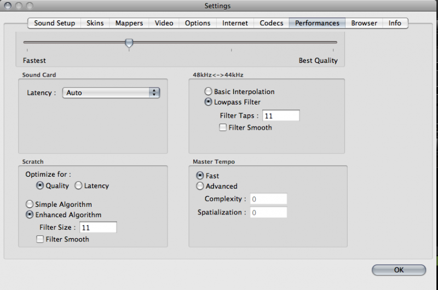This screenshot has height=290, width=438.
Task: Optimize scratch for Latency
Action: coord(78,186)
